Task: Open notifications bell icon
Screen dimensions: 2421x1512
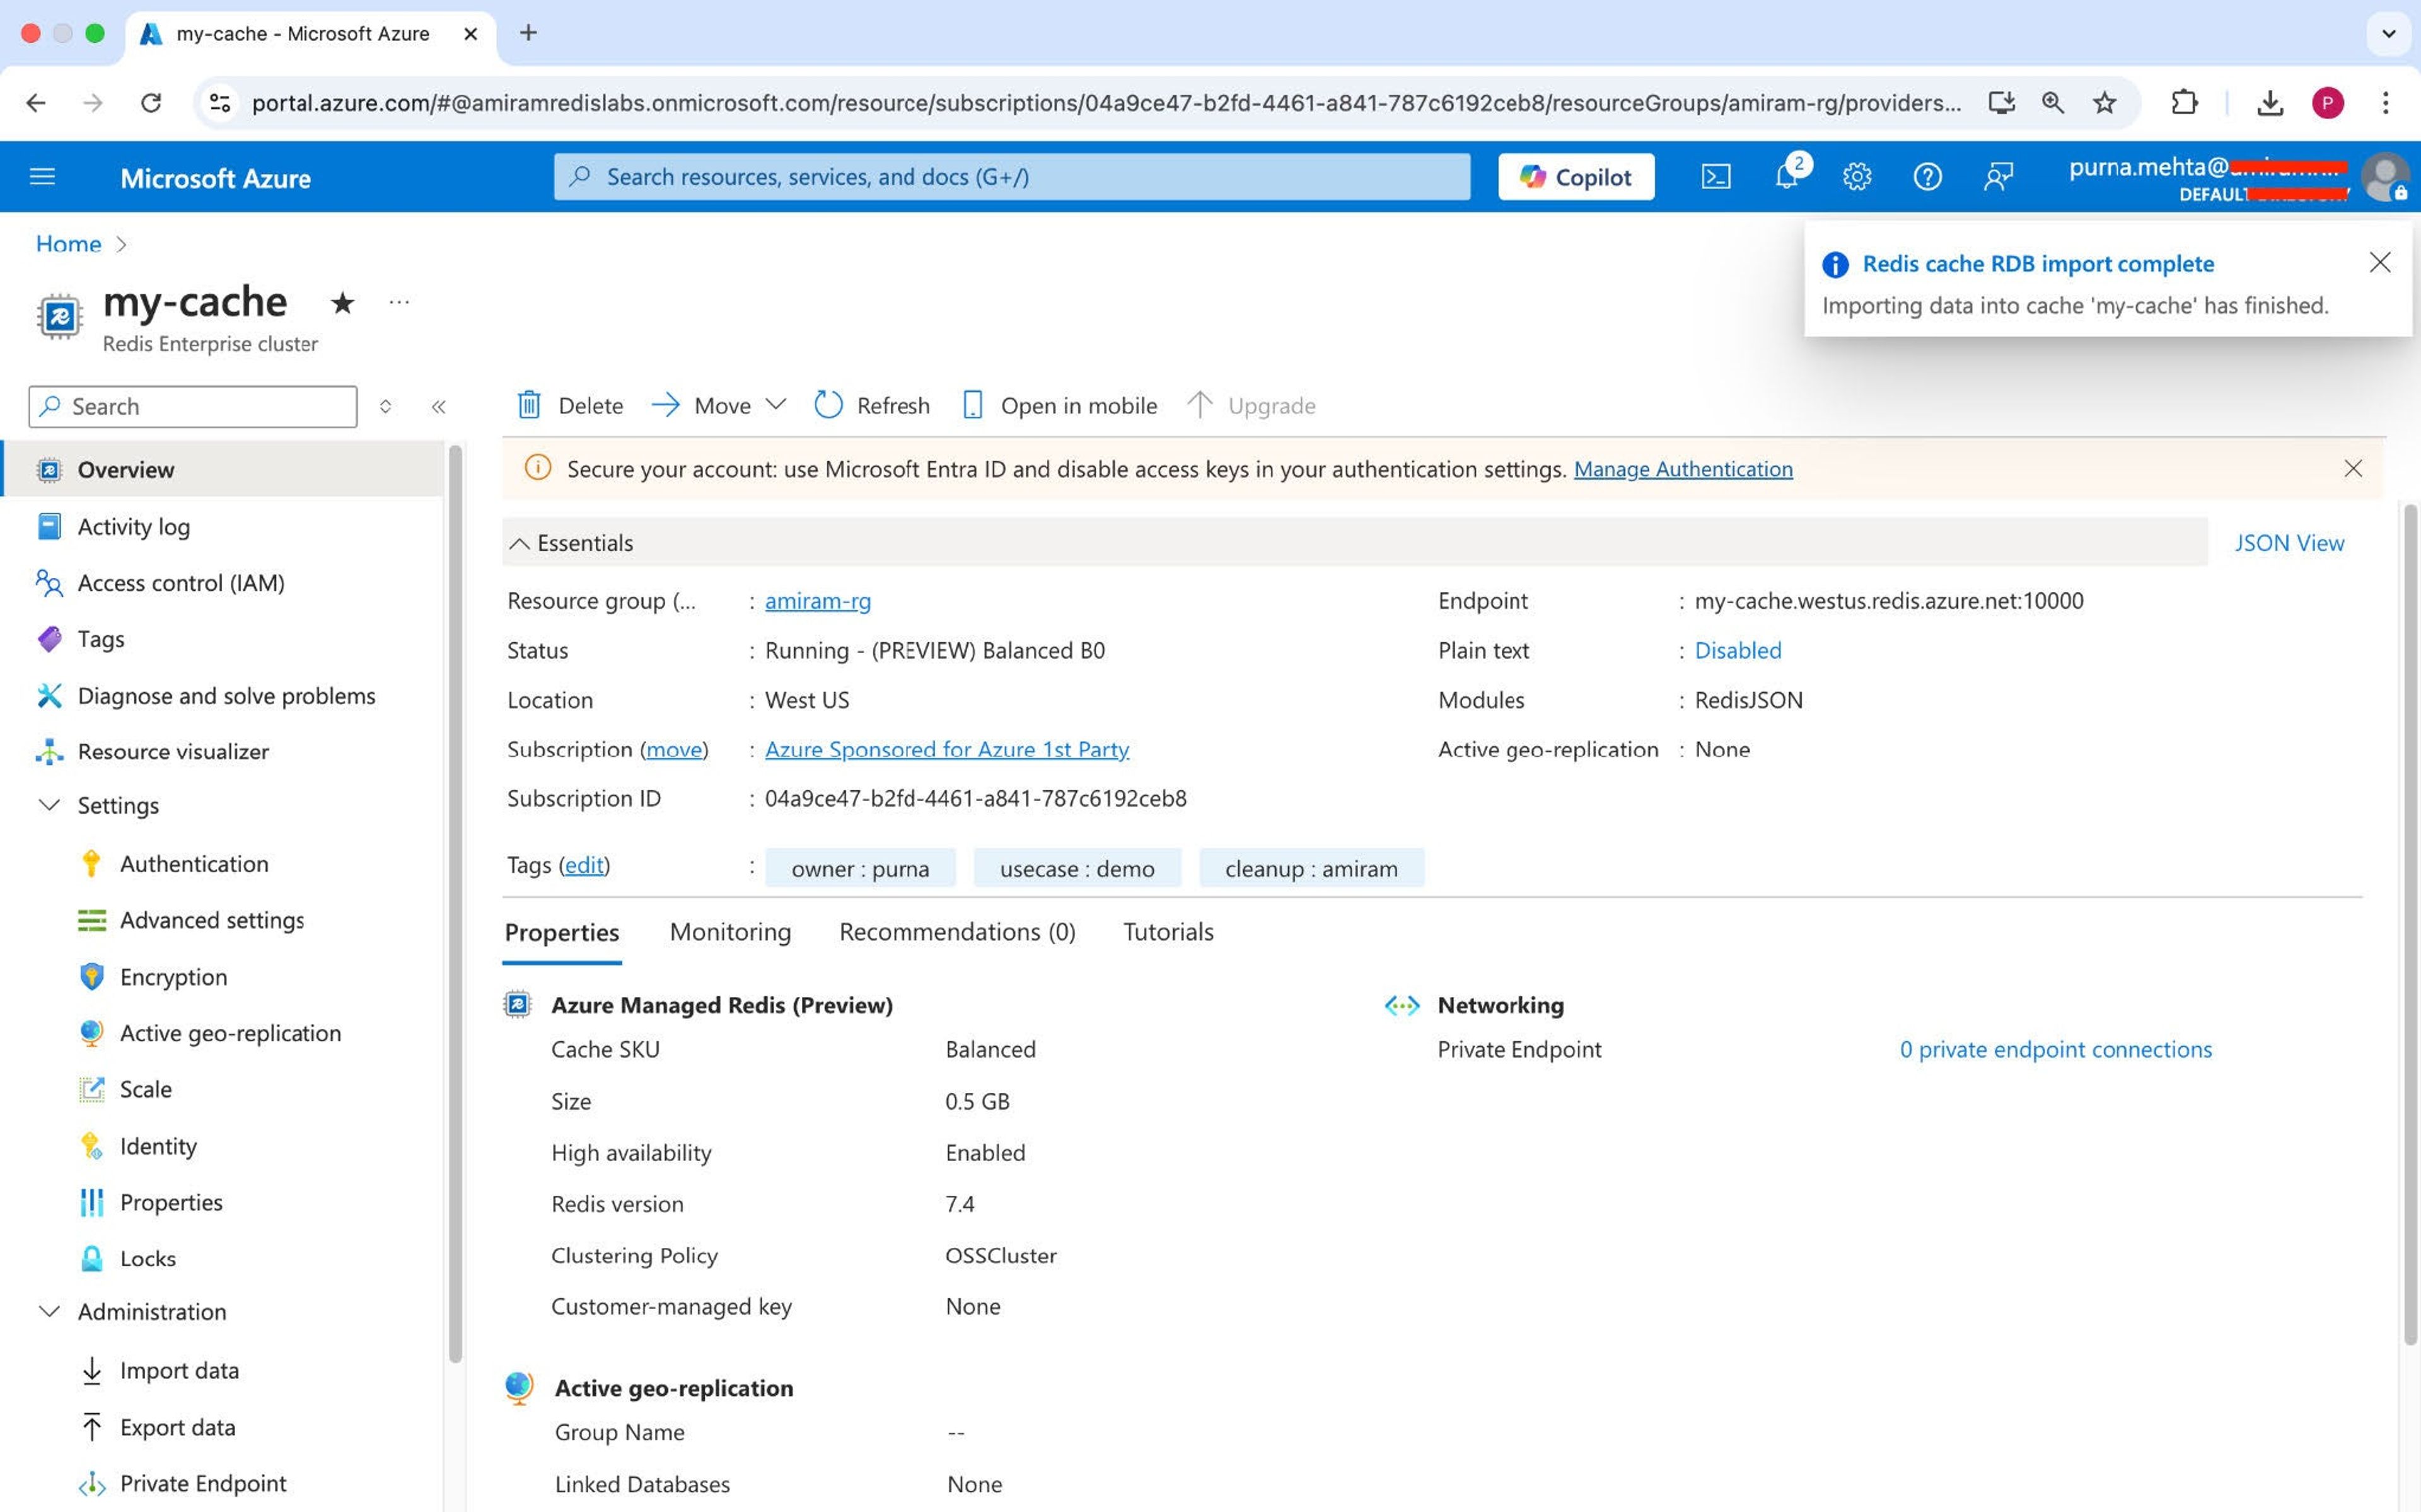Action: (1786, 177)
